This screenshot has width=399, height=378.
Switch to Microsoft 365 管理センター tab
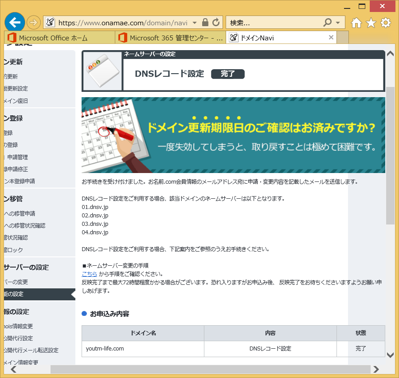[x=170, y=38]
